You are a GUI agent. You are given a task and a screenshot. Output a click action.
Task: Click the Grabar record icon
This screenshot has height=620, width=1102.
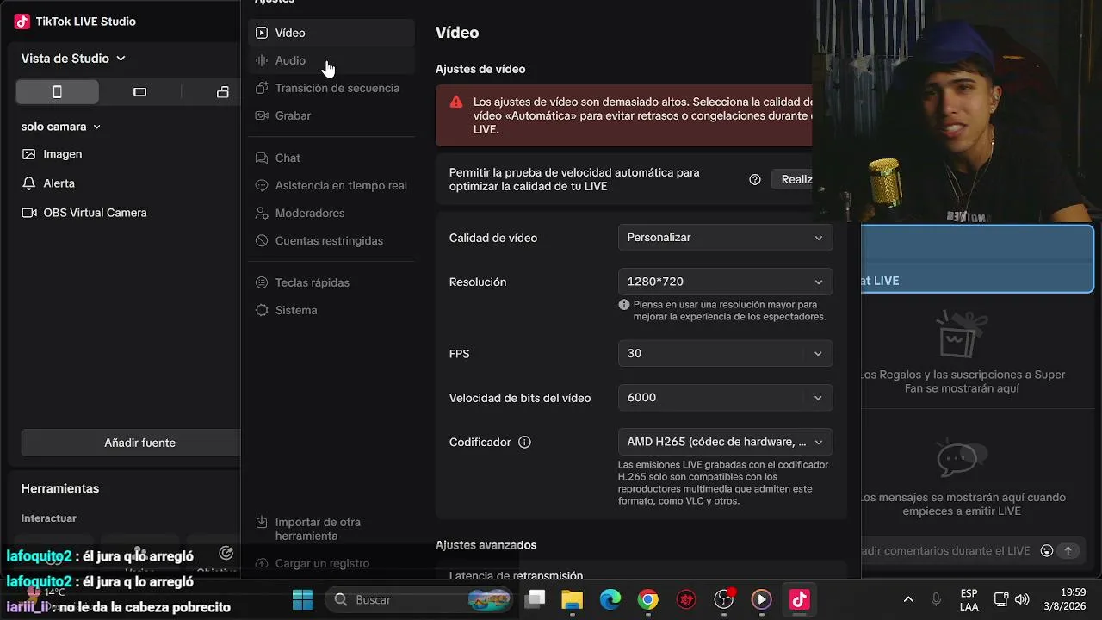pyautogui.click(x=262, y=115)
